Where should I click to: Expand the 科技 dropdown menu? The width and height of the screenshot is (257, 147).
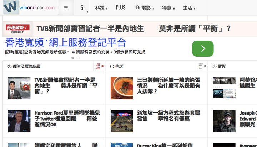click(101, 8)
